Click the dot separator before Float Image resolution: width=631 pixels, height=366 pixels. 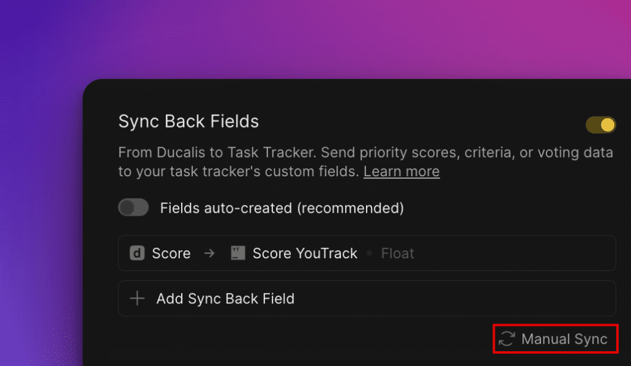[369, 253]
